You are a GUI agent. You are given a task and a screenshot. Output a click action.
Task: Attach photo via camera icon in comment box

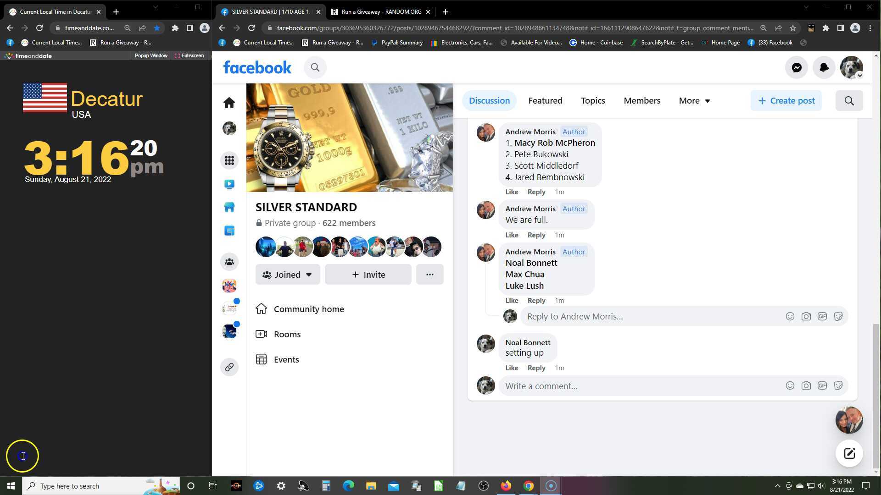806,386
